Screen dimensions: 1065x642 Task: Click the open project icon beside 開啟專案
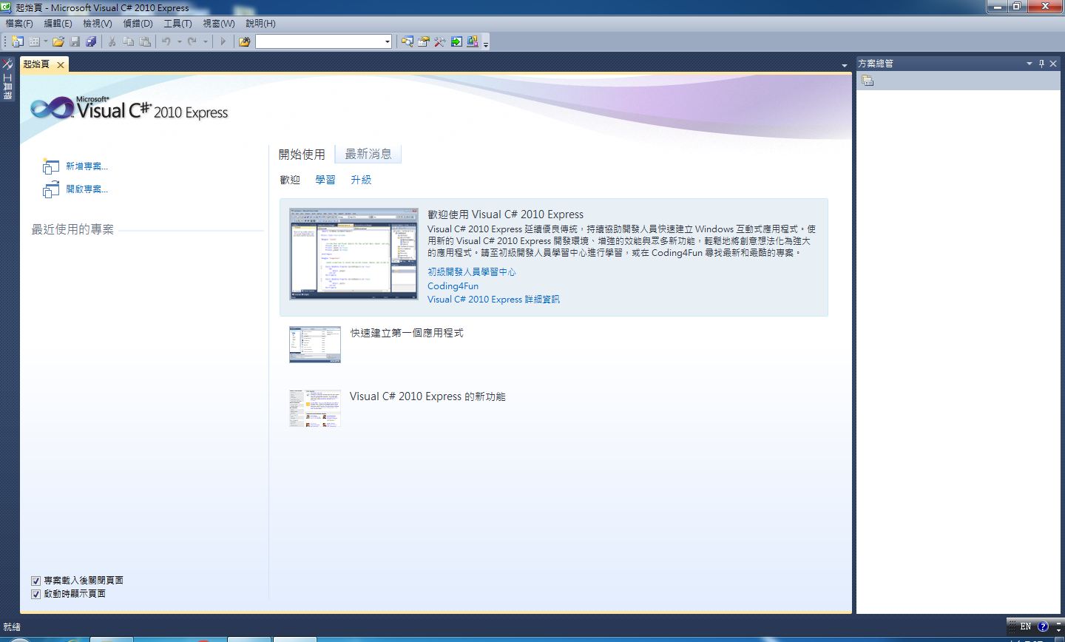[50, 189]
